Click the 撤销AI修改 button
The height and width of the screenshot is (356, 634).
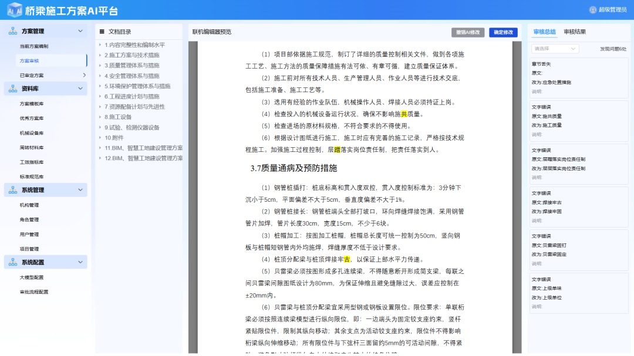pyautogui.click(x=468, y=32)
